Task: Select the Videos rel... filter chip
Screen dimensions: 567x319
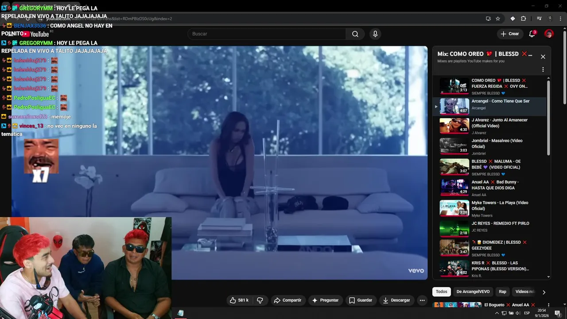Action: pyautogui.click(x=525, y=292)
